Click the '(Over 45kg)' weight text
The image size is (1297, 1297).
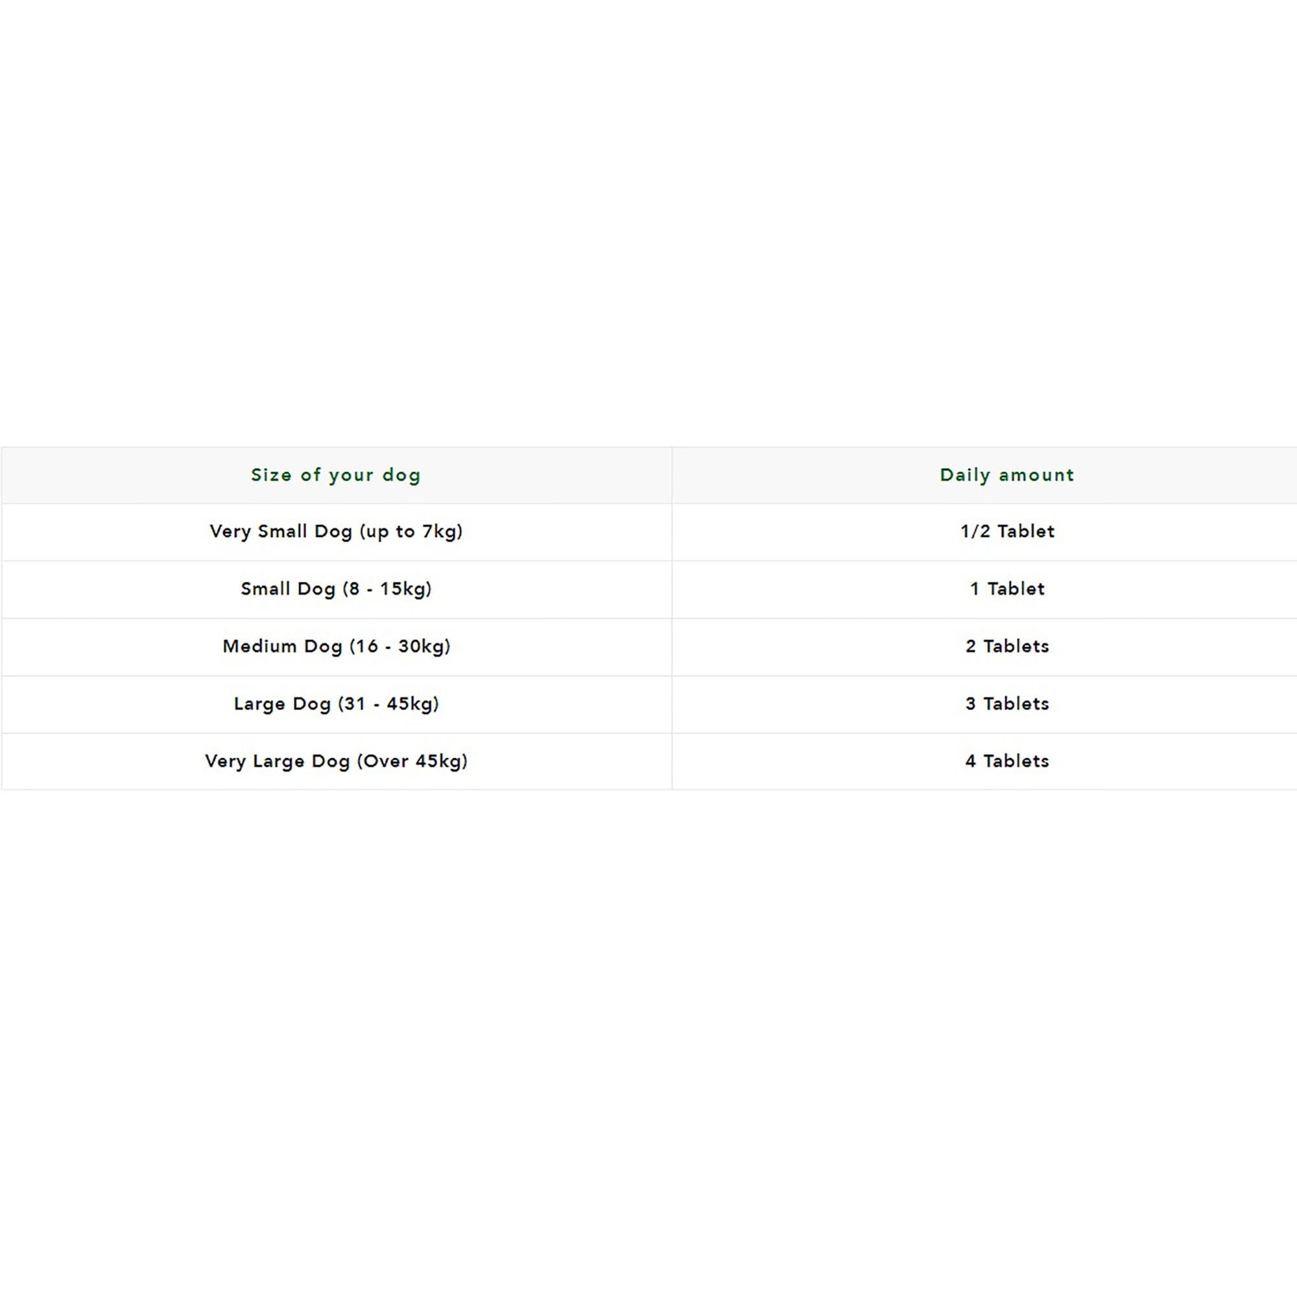point(412,761)
